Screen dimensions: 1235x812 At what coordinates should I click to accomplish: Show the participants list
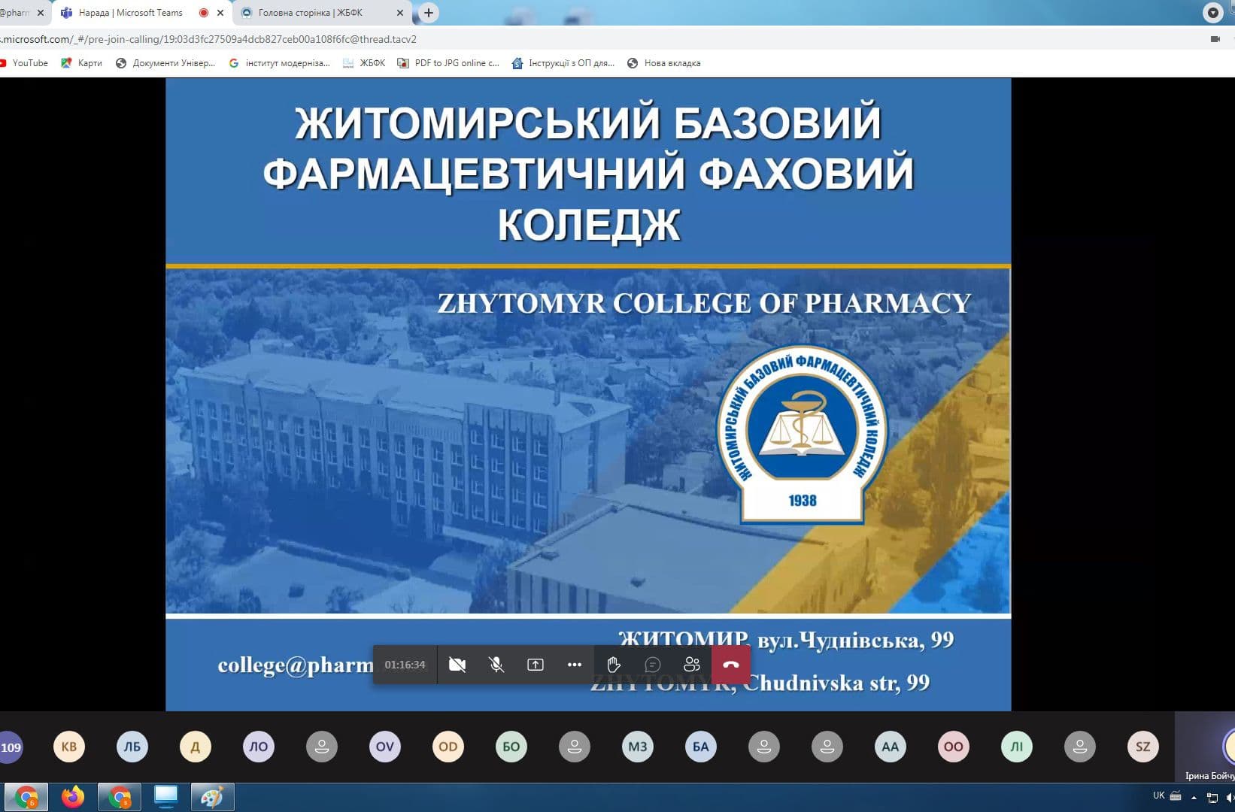click(692, 665)
